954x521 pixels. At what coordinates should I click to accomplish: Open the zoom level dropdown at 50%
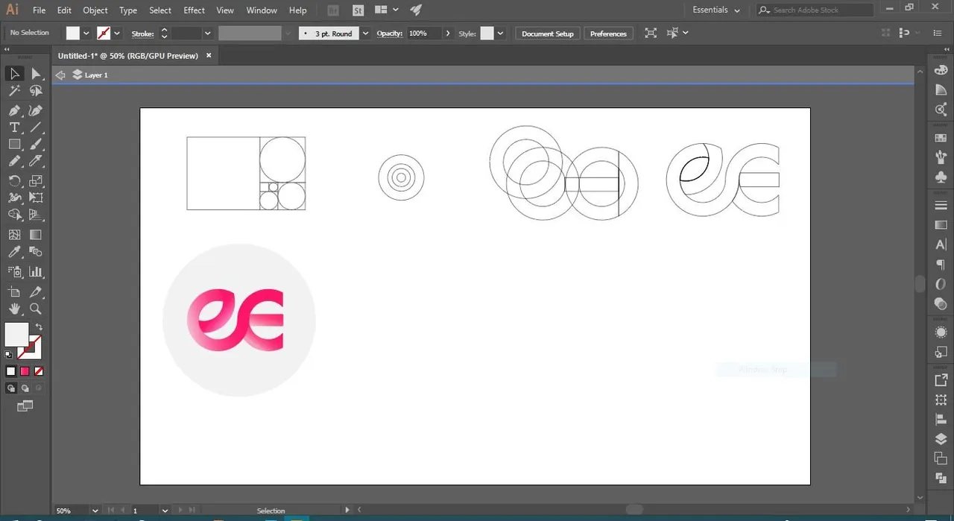click(x=95, y=511)
